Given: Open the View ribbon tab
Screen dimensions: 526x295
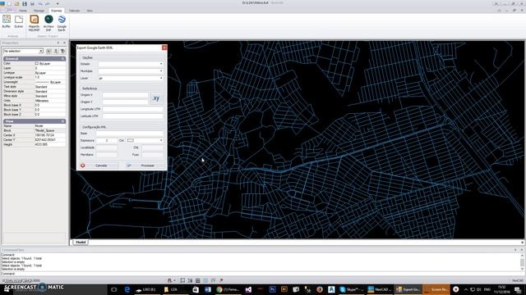Looking at the screenshot, I should pos(90,11).
